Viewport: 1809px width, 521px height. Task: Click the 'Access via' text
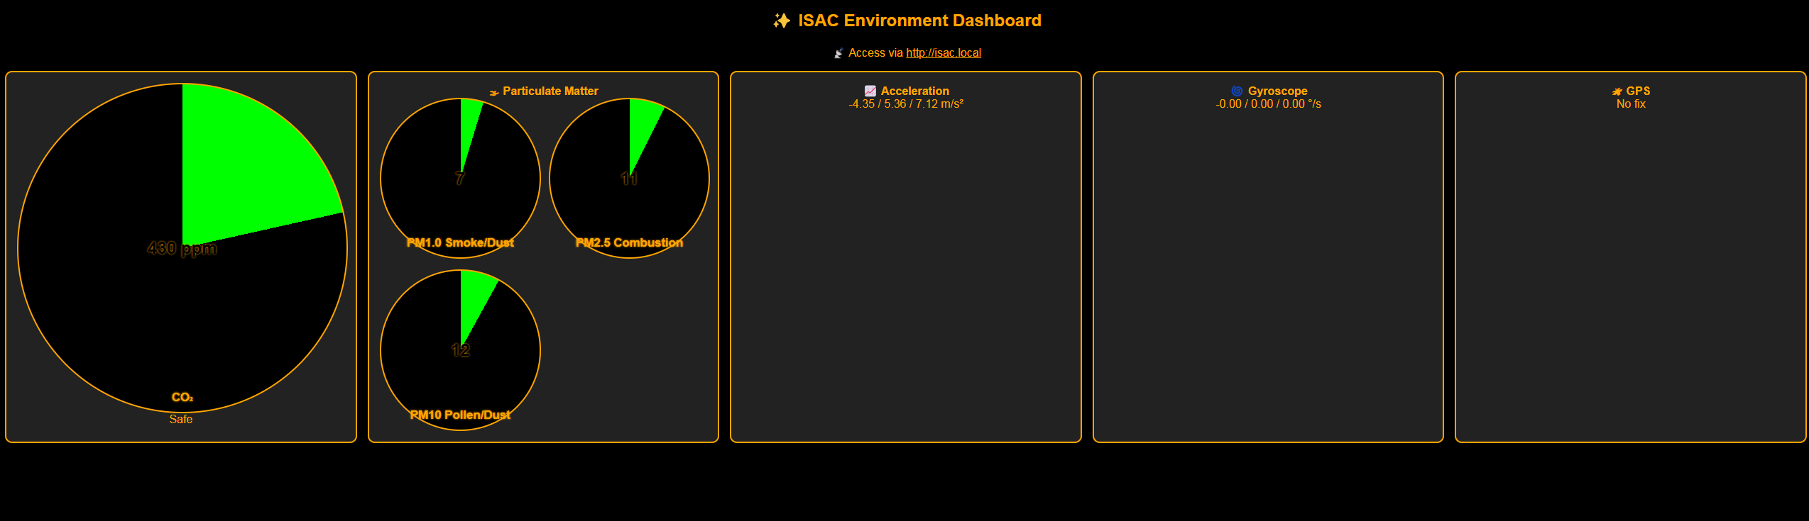(x=875, y=53)
